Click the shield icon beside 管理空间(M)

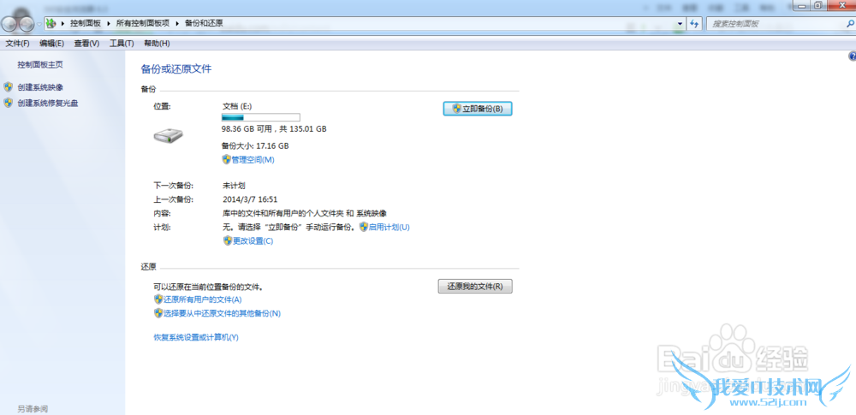(x=227, y=159)
